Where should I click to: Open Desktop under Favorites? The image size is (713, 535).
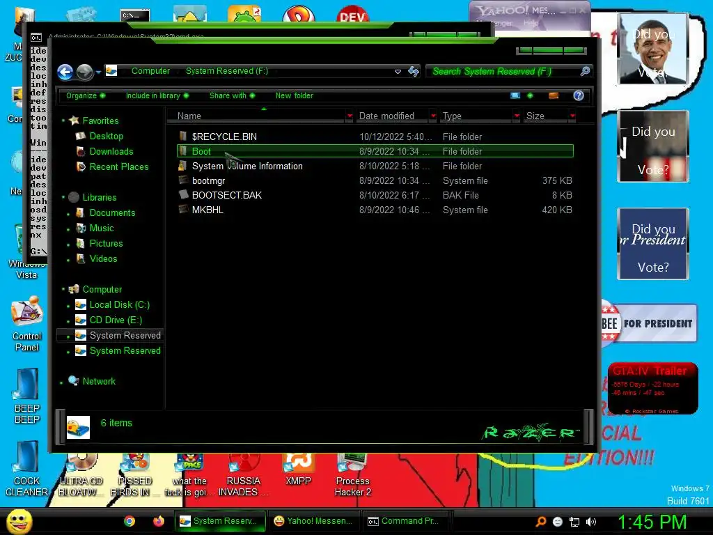tap(106, 136)
